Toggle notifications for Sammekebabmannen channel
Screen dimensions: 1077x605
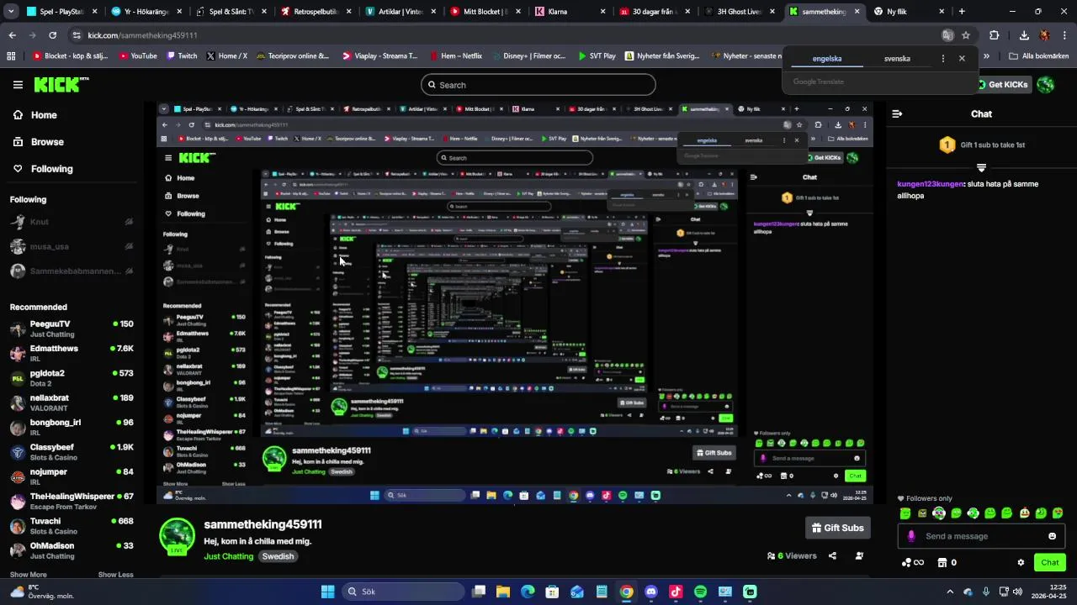pos(129,271)
